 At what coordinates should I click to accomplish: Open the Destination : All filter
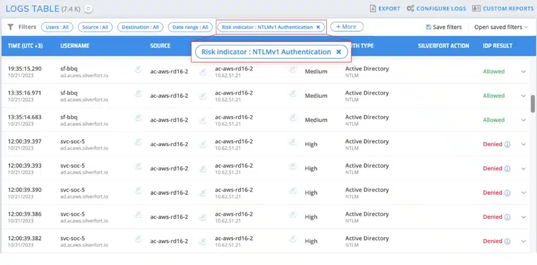point(141,27)
